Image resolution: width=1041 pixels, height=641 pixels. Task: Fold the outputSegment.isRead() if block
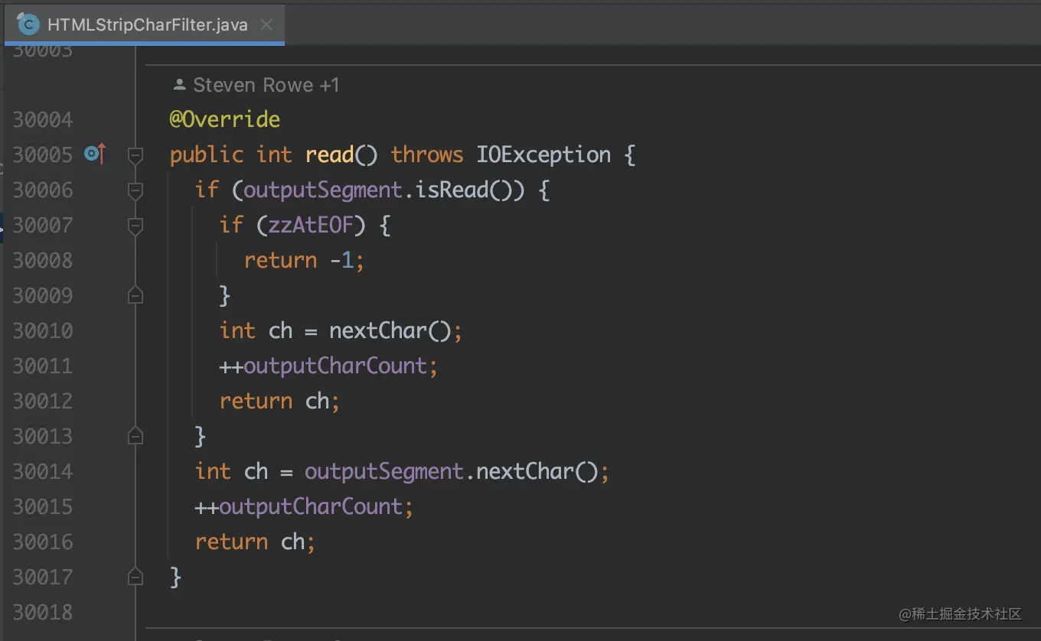(135, 190)
